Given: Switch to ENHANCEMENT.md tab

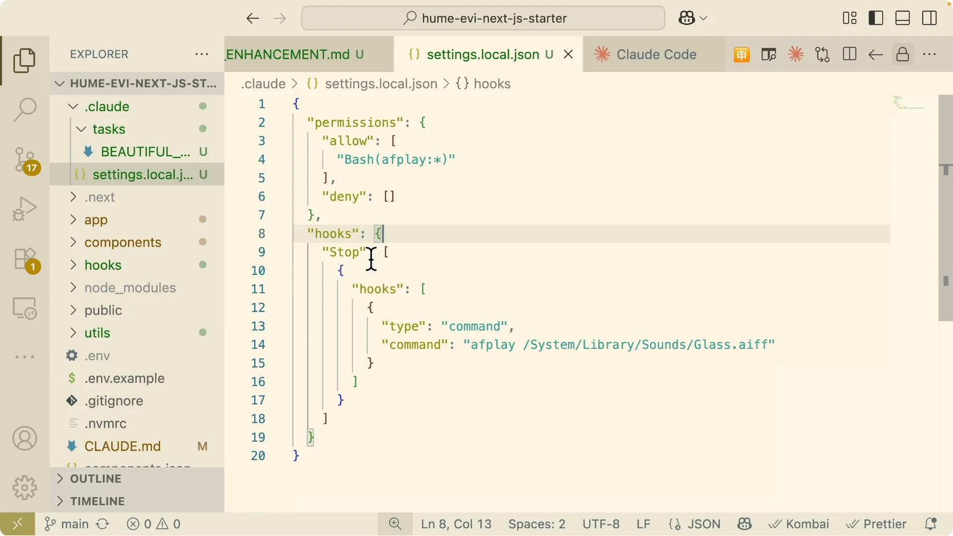Looking at the screenshot, I should (x=309, y=54).
